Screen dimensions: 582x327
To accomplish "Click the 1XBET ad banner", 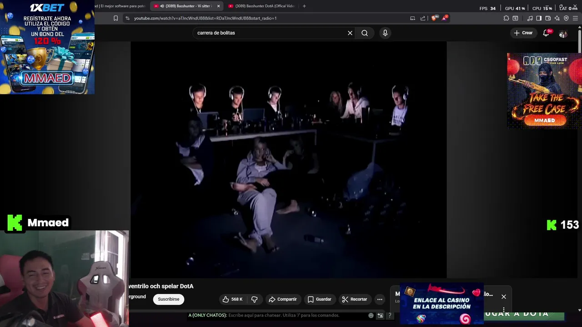I will point(47,47).
